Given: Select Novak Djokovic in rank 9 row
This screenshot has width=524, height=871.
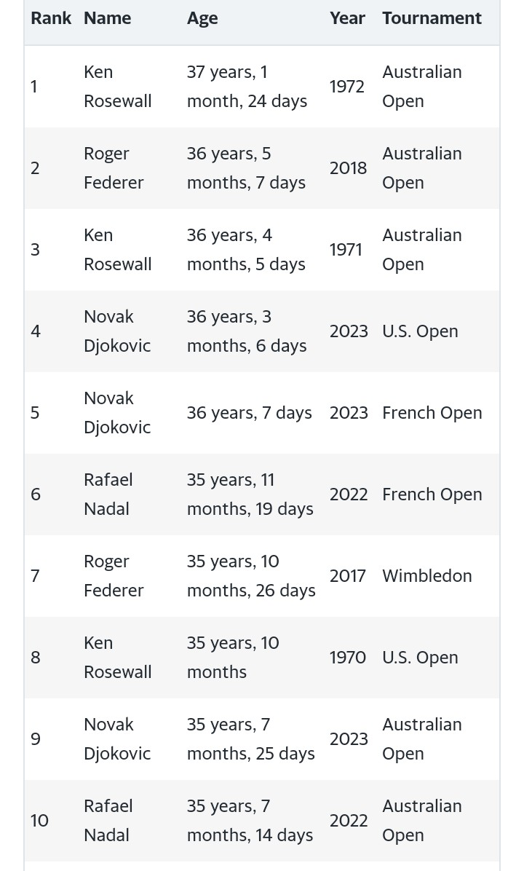Looking at the screenshot, I should [117, 739].
